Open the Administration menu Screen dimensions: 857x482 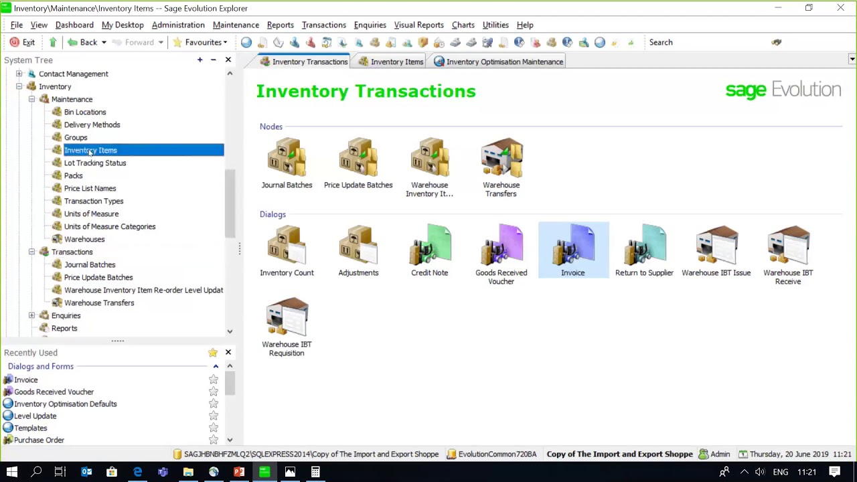click(178, 25)
